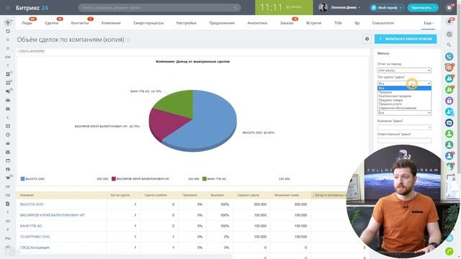Screen dimensions: 461x259
Task: Select Комплексная продажа option
Action: coord(404,96)
